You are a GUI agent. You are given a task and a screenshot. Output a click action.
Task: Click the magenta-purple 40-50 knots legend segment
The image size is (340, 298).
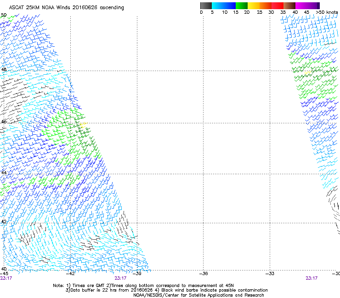[307, 6]
